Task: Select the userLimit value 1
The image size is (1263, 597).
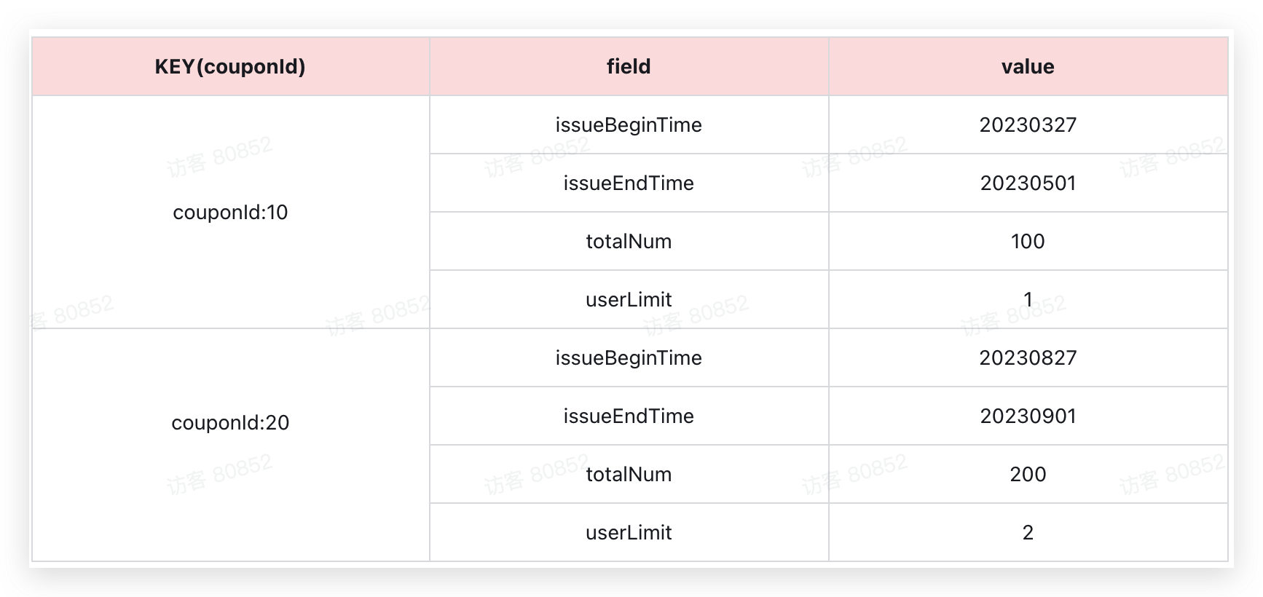Action: (1028, 300)
